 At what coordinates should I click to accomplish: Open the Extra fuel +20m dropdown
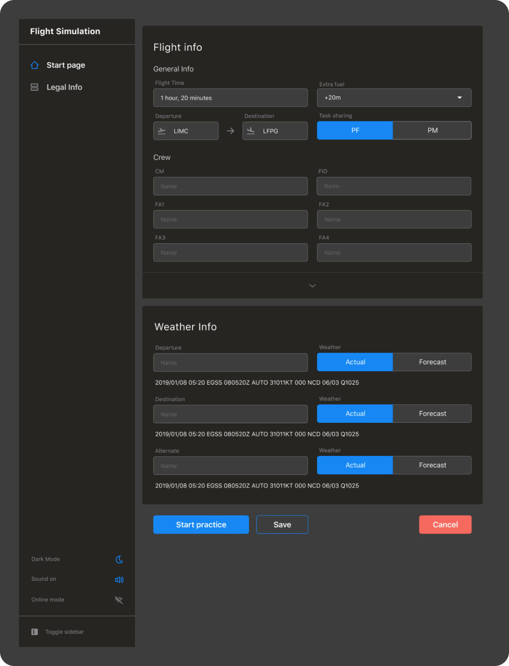click(394, 98)
